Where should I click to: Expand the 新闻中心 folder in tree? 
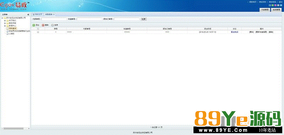[x=5, y=26]
